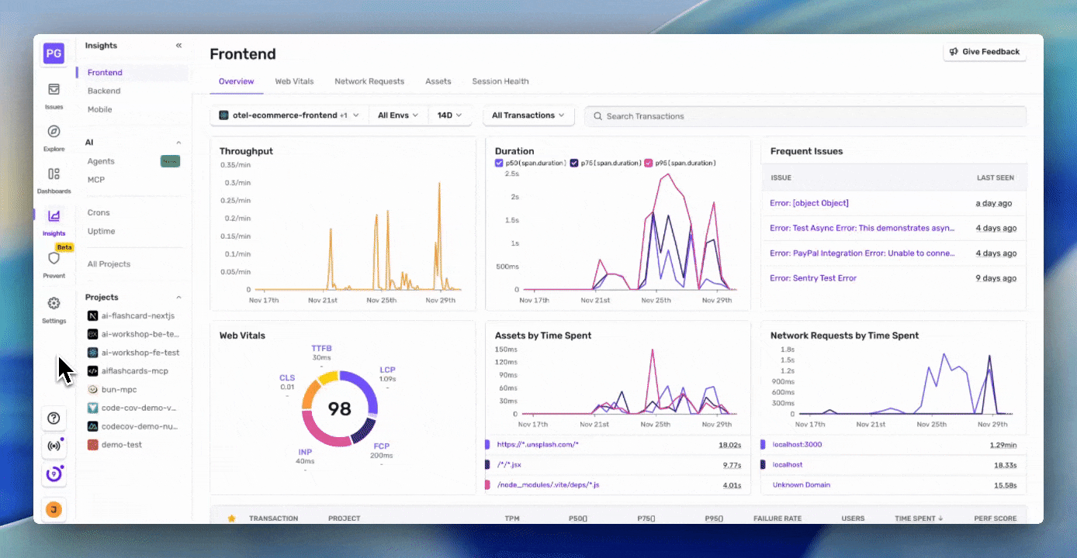Open the Session Health tab
Image resolution: width=1077 pixels, height=558 pixels.
(x=500, y=81)
